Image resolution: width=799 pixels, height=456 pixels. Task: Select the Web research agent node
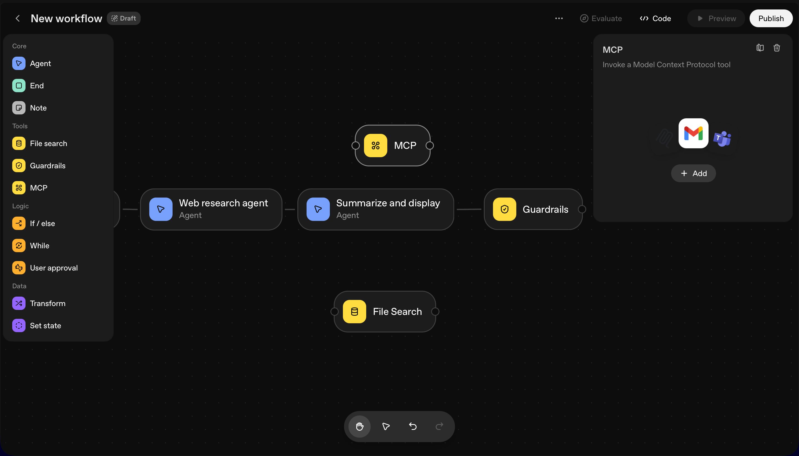pos(211,209)
